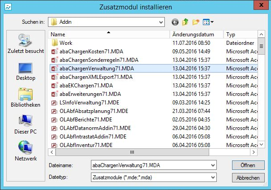Go up one folder level
271x190 pixels.
[x=185, y=22]
